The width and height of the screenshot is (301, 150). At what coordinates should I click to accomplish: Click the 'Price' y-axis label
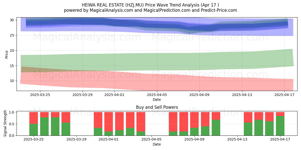pyautogui.click(x=7, y=54)
